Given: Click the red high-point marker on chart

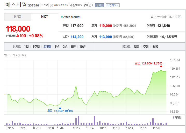Looking at the screenshot, I should 161,66.
